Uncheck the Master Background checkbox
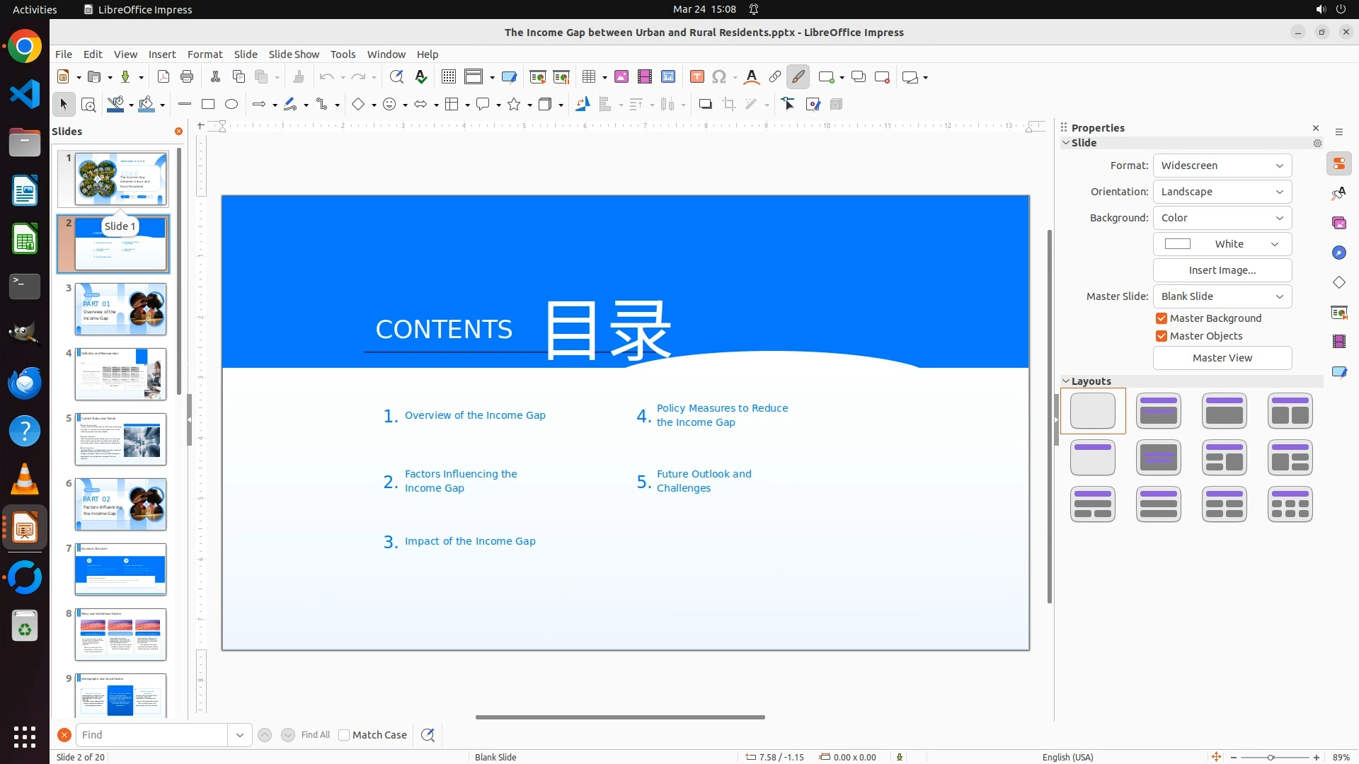The height and width of the screenshot is (764, 1359). click(1162, 318)
